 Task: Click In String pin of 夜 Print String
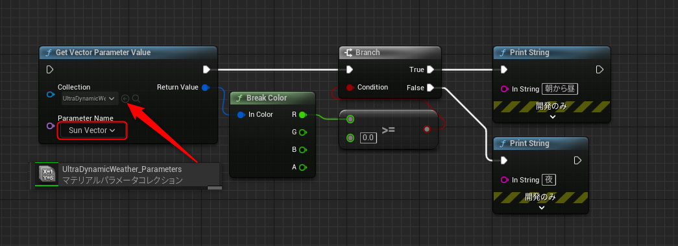(504, 180)
